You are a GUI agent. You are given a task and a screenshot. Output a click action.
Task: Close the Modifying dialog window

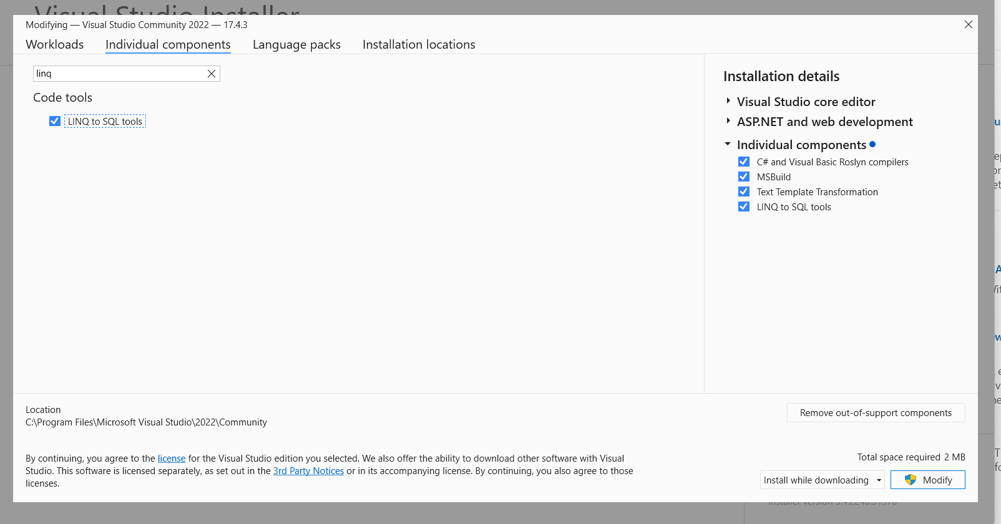coord(969,24)
